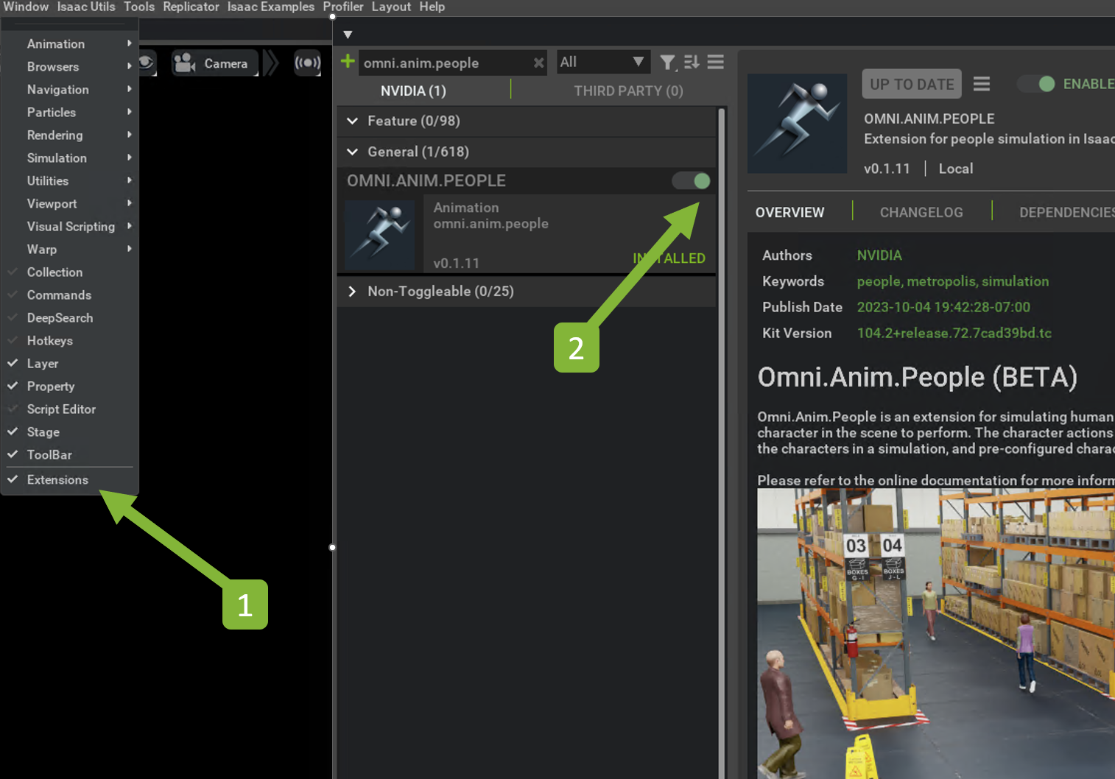Open the Isaac Utils menu
Screen dimensions: 1115x779
[x=86, y=7]
